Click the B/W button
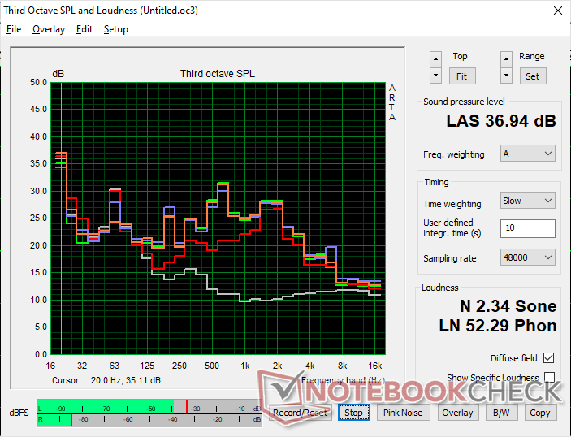The height and width of the screenshot is (437, 571). coord(501,413)
